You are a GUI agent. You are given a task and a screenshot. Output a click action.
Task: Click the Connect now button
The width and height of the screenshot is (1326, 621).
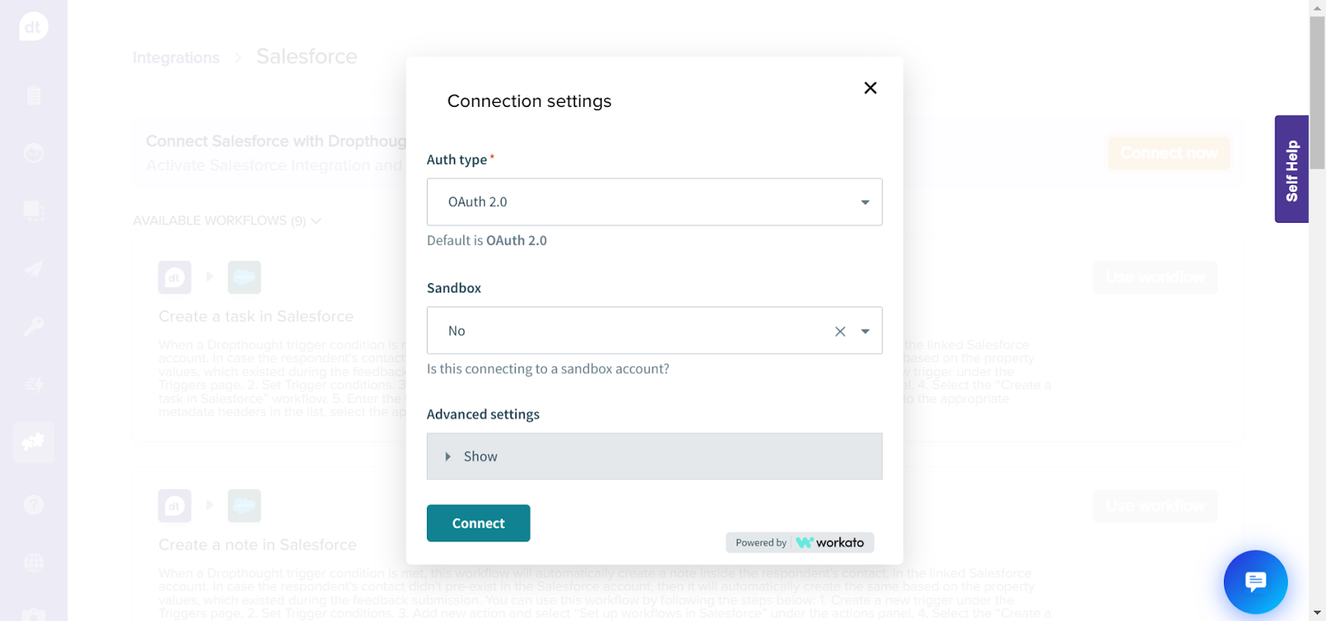[1169, 153]
